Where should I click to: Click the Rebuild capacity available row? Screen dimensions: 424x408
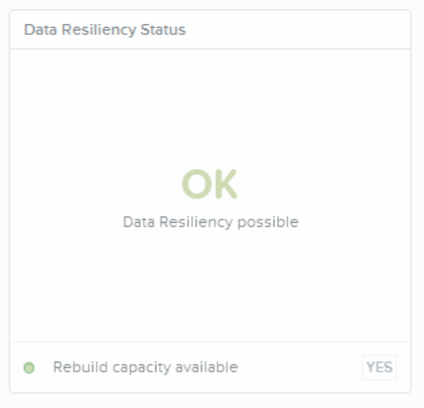click(x=210, y=367)
